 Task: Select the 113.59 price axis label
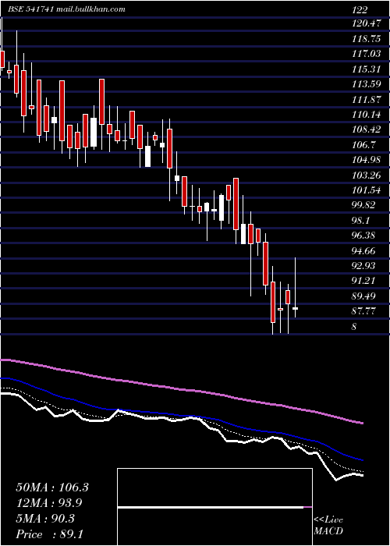click(x=366, y=84)
